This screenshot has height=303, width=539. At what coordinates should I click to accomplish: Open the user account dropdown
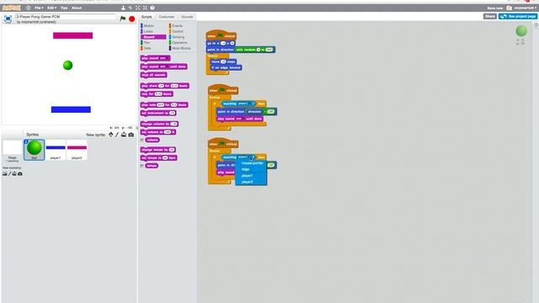pyautogui.click(x=525, y=8)
